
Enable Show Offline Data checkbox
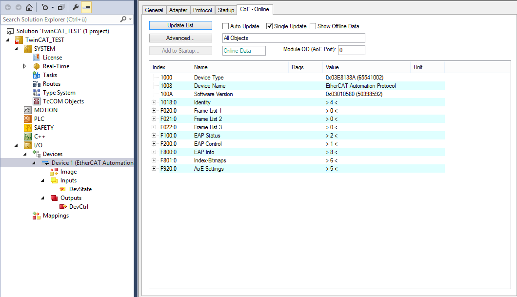(313, 26)
